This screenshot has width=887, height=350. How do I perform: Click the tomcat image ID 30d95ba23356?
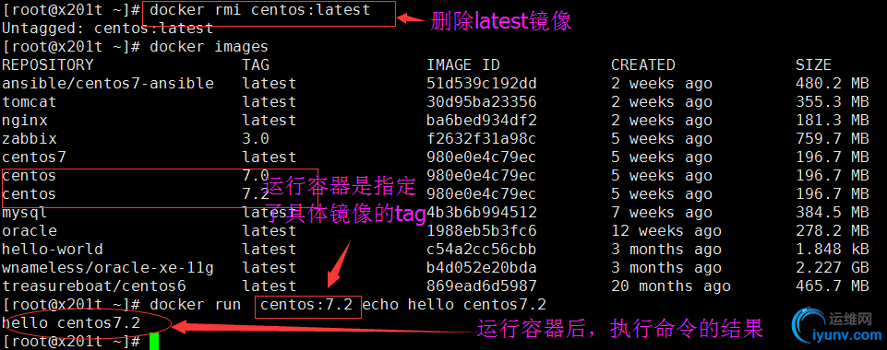pos(482,102)
